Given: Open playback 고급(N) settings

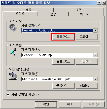Looking at the screenshot, I should [x=87, y=37].
